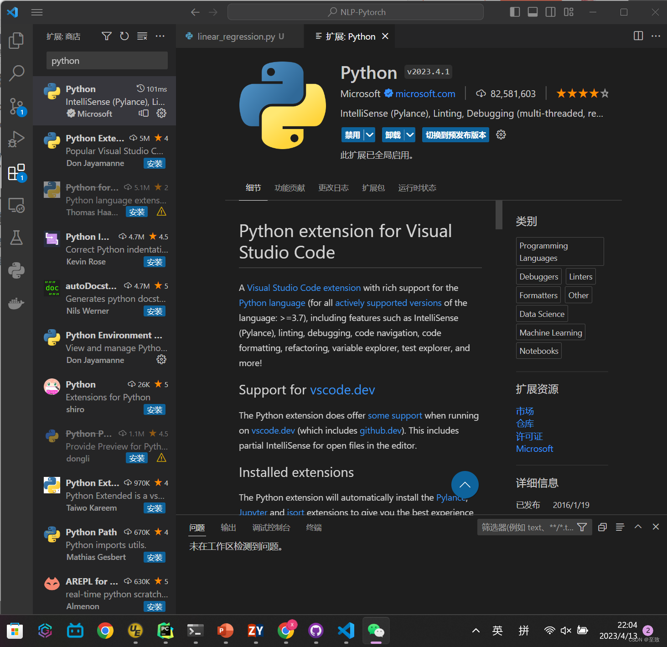The width and height of the screenshot is (667, 647).
Task: Go forward with the navigation arrow
Action: [x=213, y=12]
